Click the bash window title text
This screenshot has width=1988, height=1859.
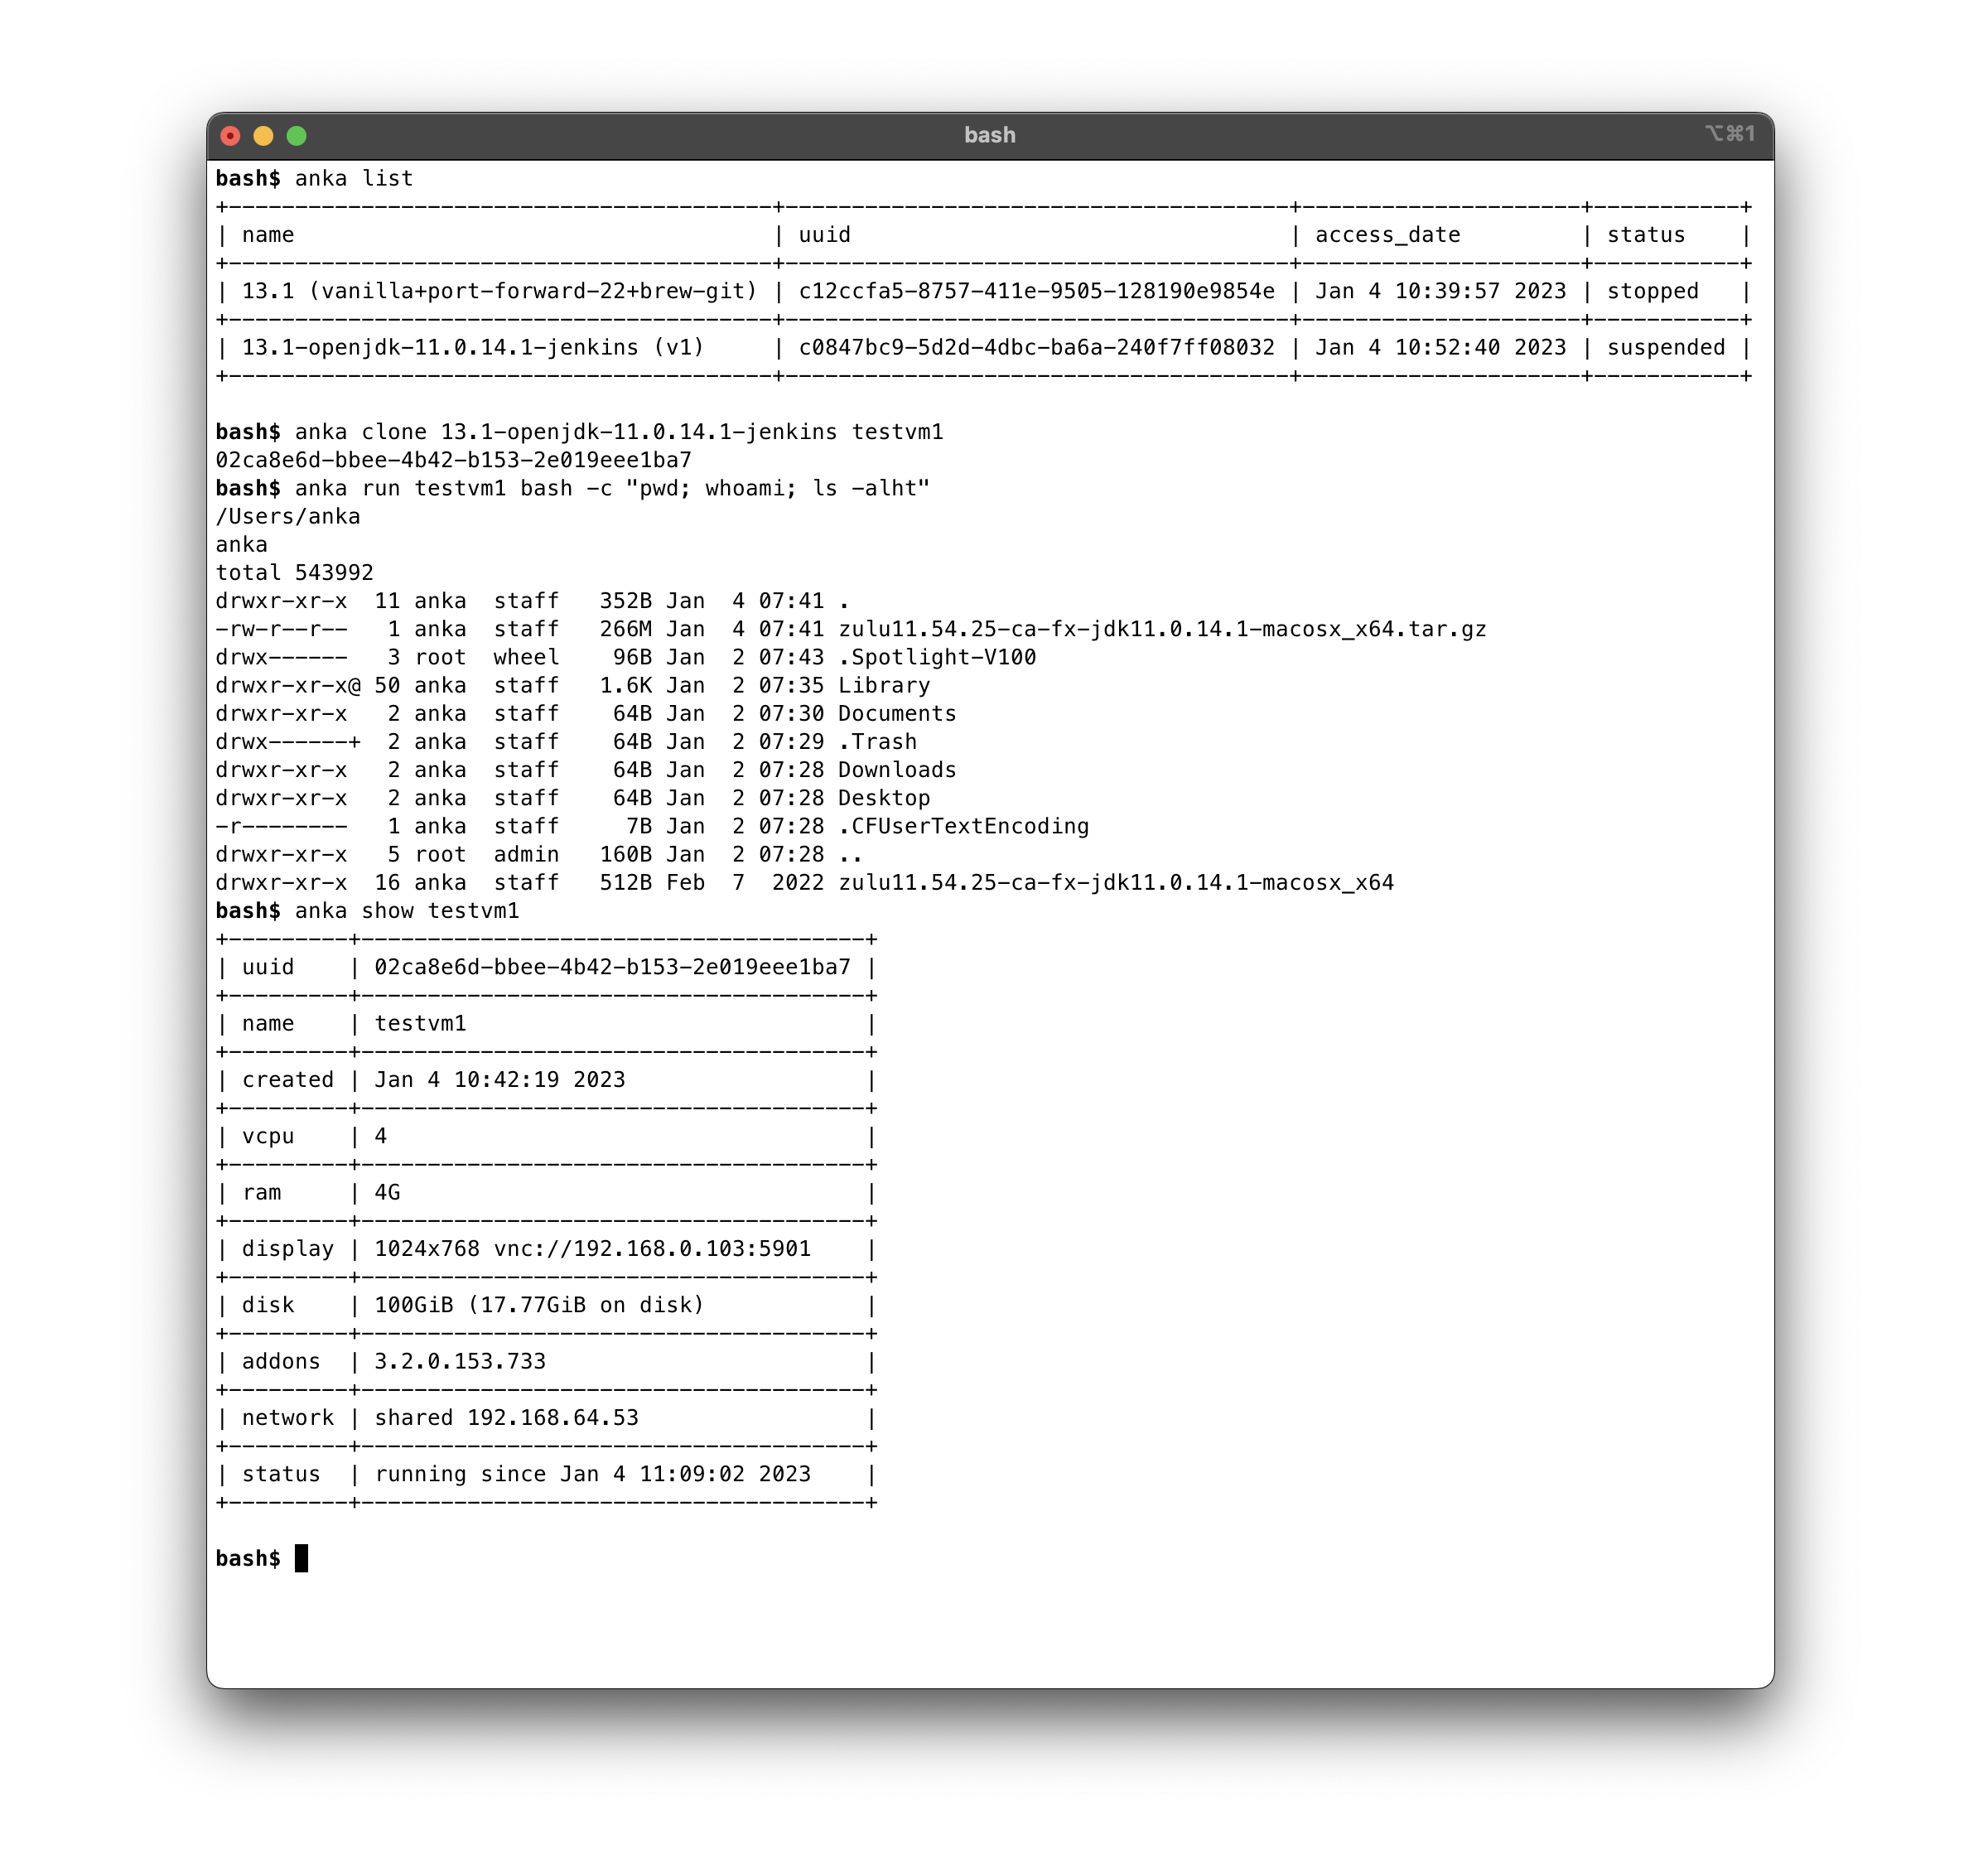click(989, 135)
